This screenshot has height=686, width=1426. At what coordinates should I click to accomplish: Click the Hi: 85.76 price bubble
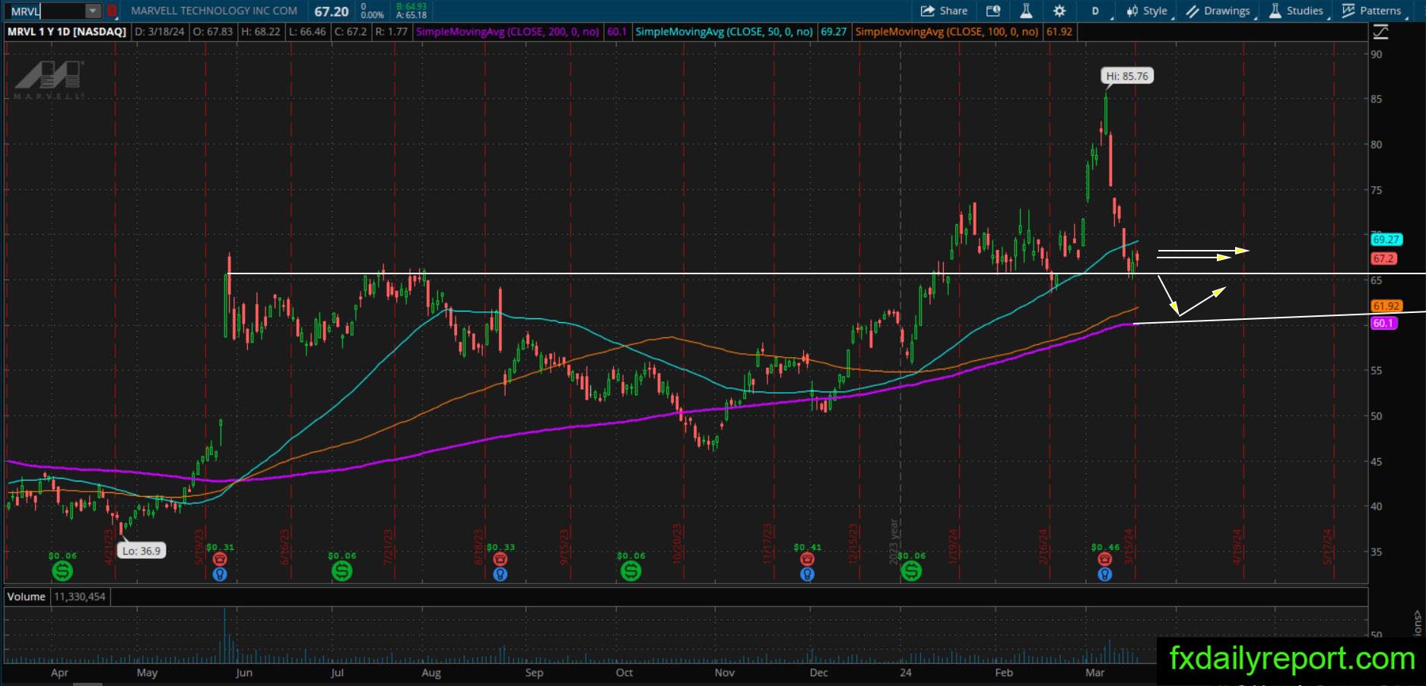[1127, 76]
